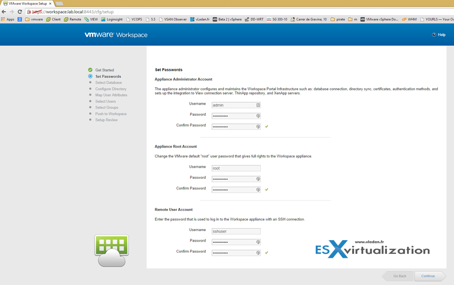Focus the Remote User Password field
This screenshot has width=454, height=285.
pos(236,242)
